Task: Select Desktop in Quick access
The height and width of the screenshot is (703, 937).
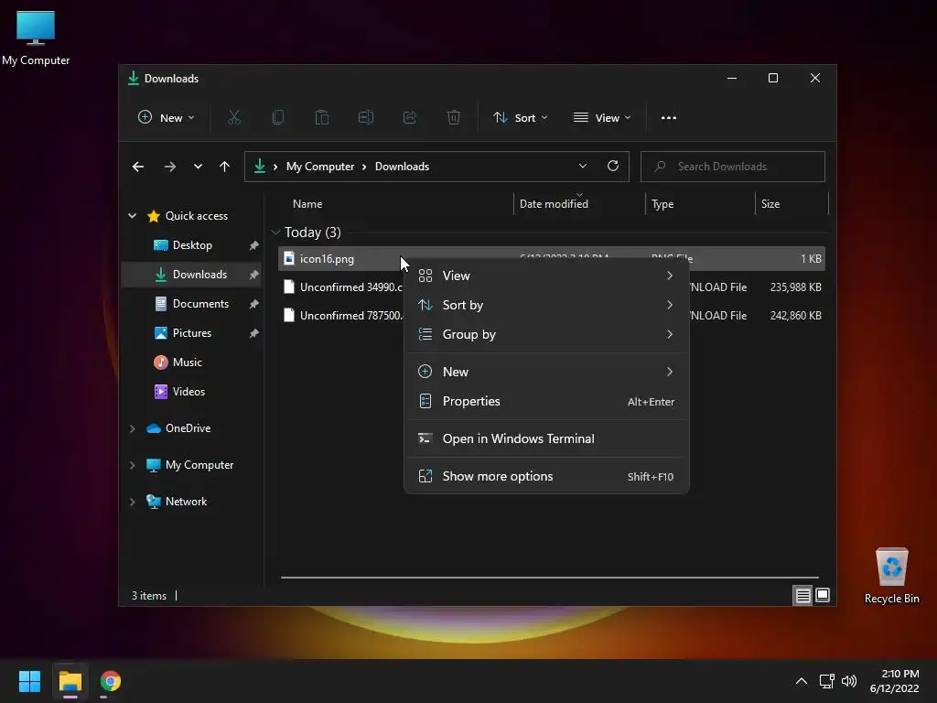Action: (192, 245)
